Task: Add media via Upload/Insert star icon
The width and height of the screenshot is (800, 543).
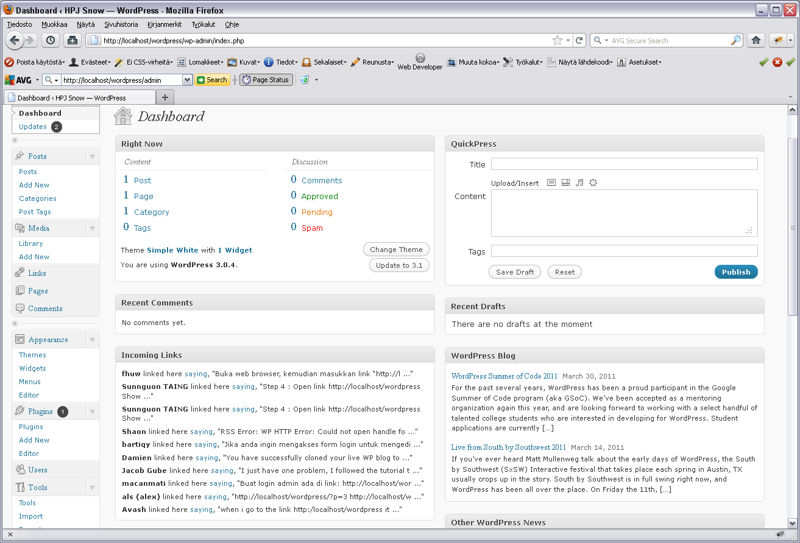Action: click(x=593, y=183)
